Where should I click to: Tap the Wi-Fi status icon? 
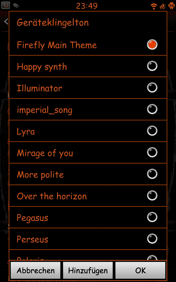[x=154, y=7]
